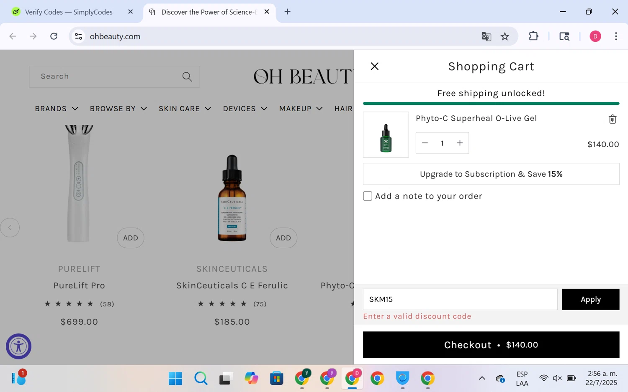Open SkinCeuticals C E Ferulic bottle image
628x392 pixels.
pyautogui.click(x=232, y=198)
